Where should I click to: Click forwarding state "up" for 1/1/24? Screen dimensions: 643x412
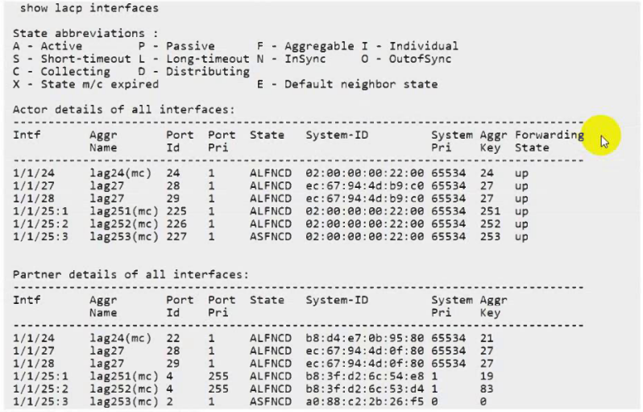pos(521,173)
